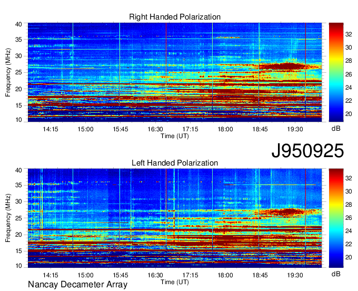The image size is (358, 291).
Task: Click the "18:45" time tick under Left Handed plot
Action: pos(260,275)
